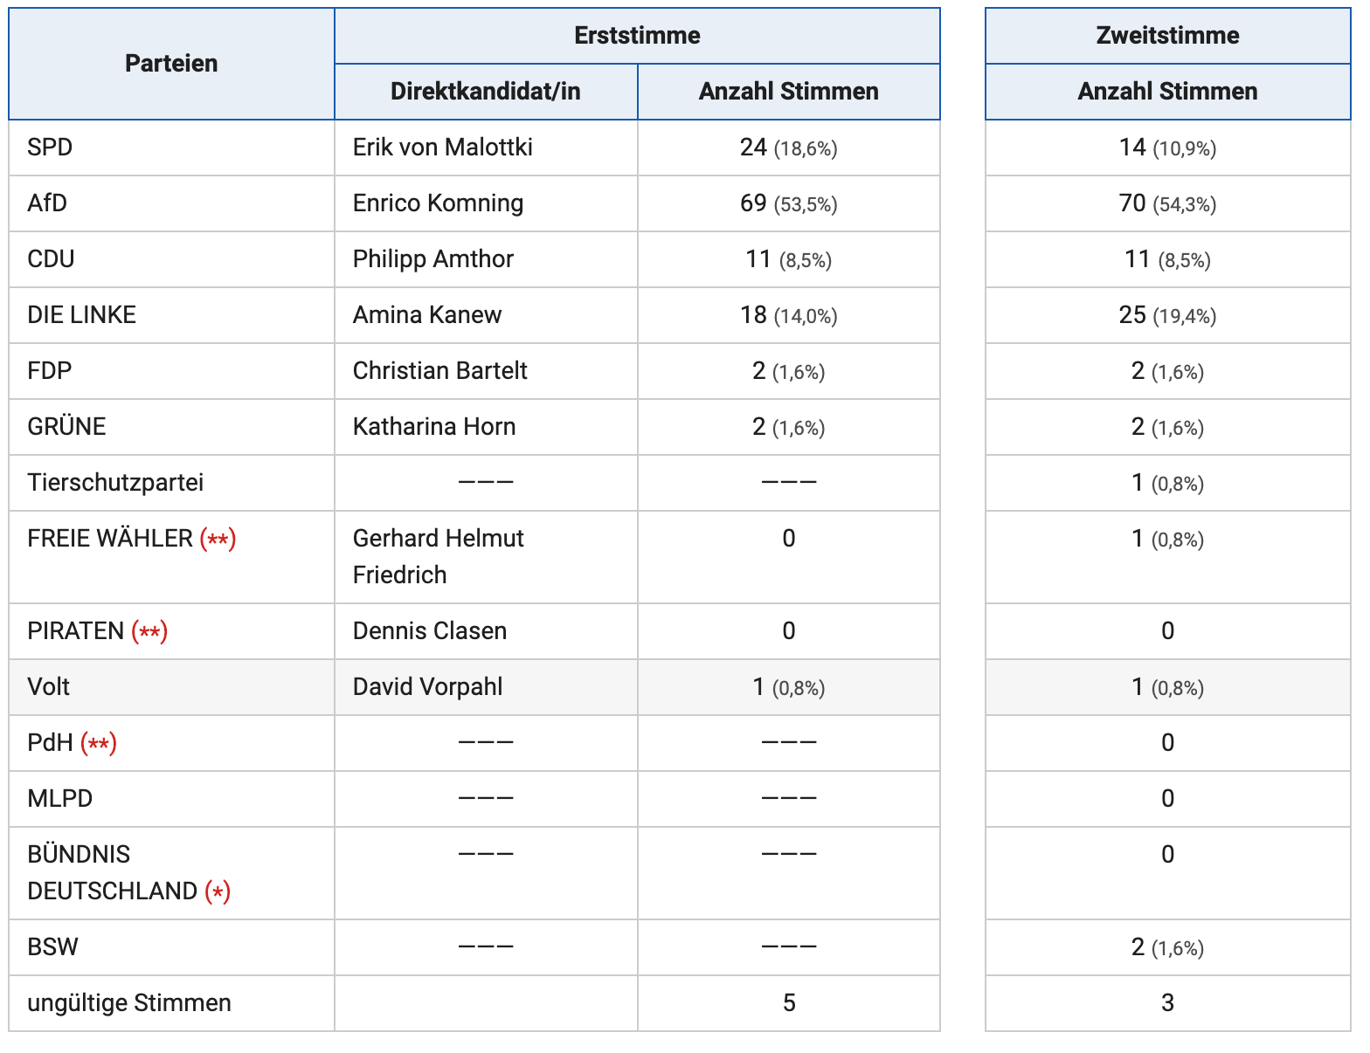Click the red footnote marker beside PIRATEN
This screenshot has width=1370, height=1053.
[x=149, y=632]
